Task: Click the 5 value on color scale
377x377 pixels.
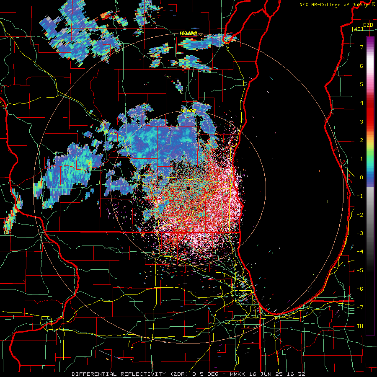Action: click(x=362, y=84)
